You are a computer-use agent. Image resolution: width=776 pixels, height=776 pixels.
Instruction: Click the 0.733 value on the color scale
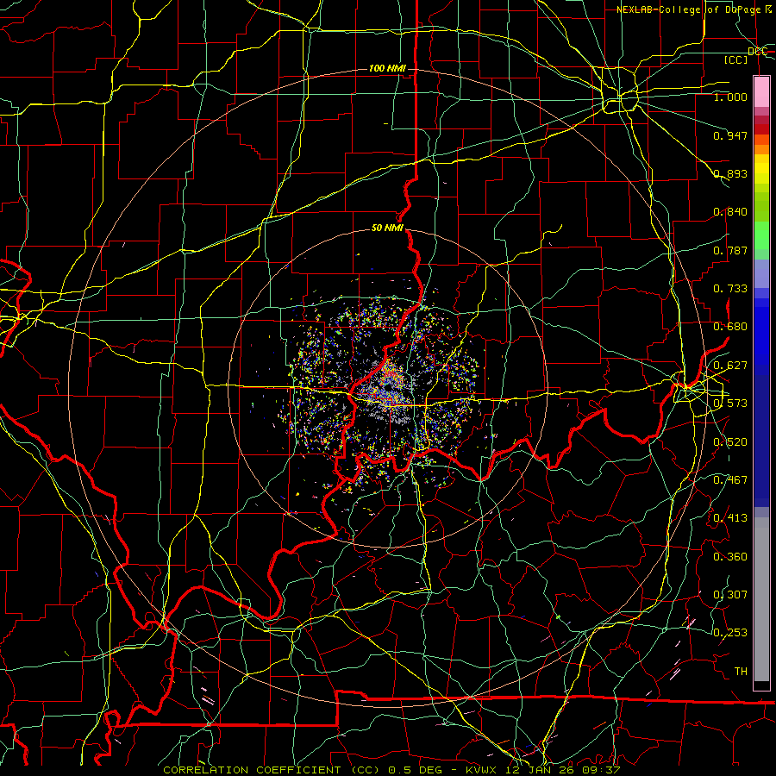point(730,288)
